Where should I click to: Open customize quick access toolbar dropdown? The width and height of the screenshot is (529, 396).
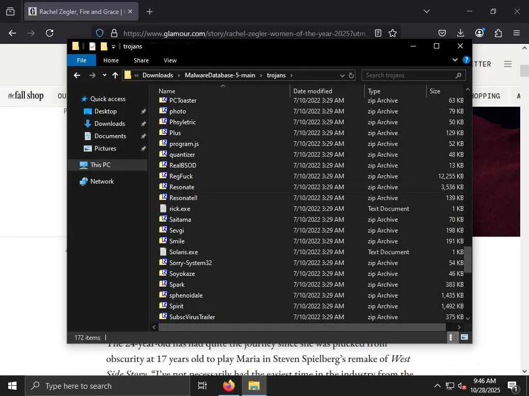pyautogui.click(x=113, y=47)
